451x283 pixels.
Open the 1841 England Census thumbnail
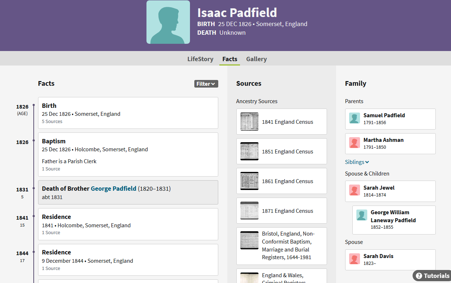pyautogui.click(x=249, y=122)
